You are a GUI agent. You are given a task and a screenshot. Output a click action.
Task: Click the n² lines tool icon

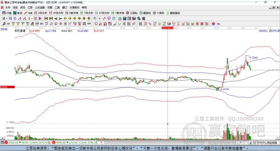[x=46, y=24]
